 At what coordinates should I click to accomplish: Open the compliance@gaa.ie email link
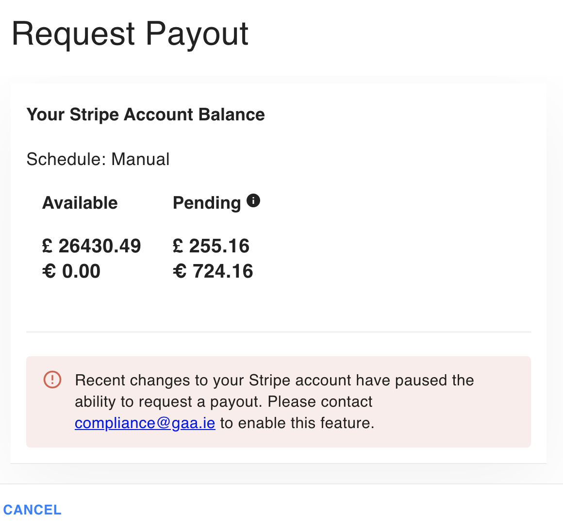pyautogui.click(x=145, y=423)
